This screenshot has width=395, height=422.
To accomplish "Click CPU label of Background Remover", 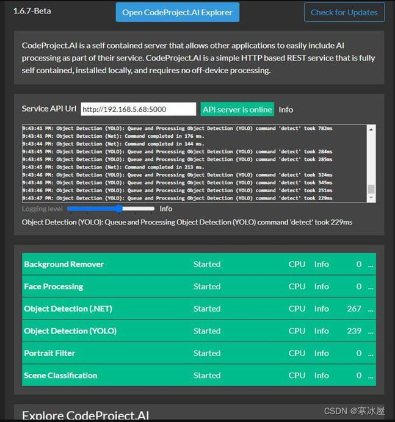I will pos(297,264).
